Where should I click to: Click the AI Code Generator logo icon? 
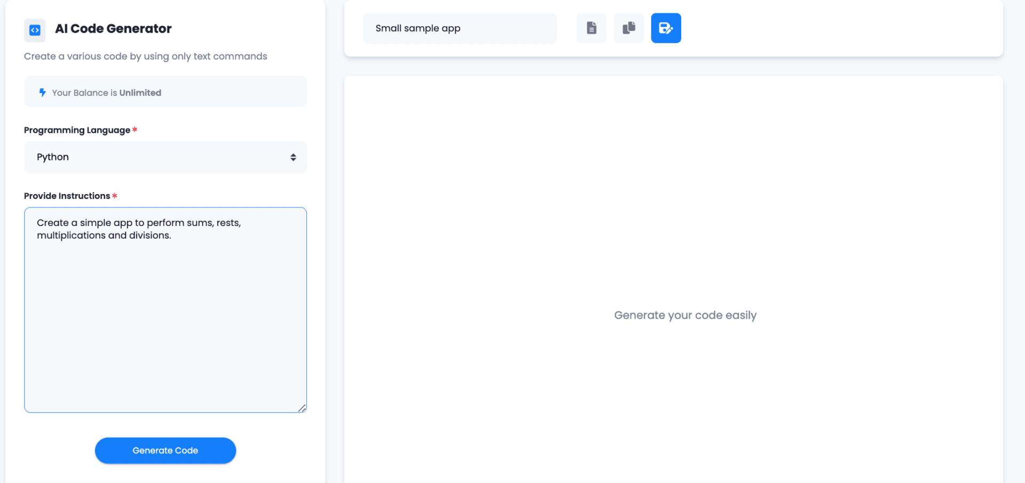pos(35,30)
